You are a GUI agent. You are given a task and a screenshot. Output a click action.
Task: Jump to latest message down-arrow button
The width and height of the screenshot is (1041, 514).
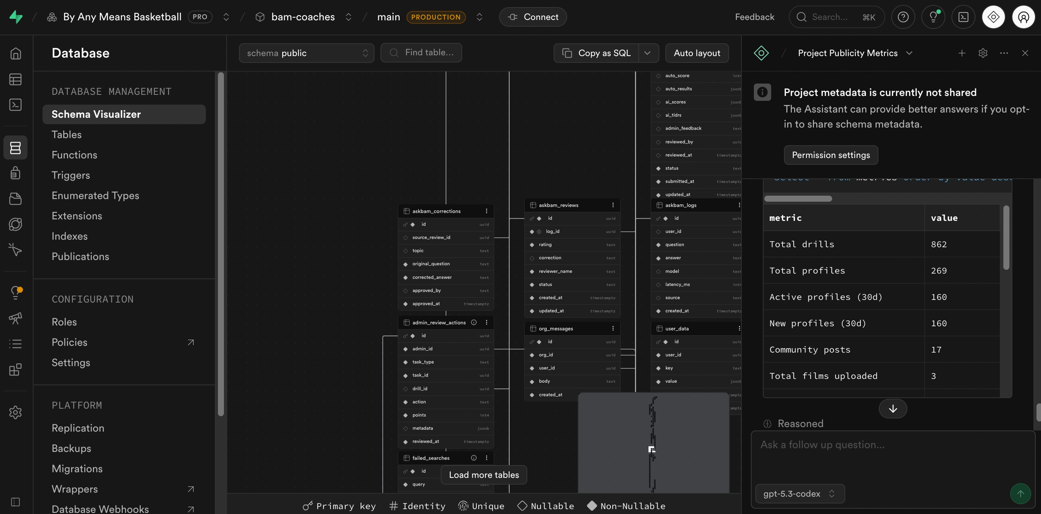[x=893, y=409]
